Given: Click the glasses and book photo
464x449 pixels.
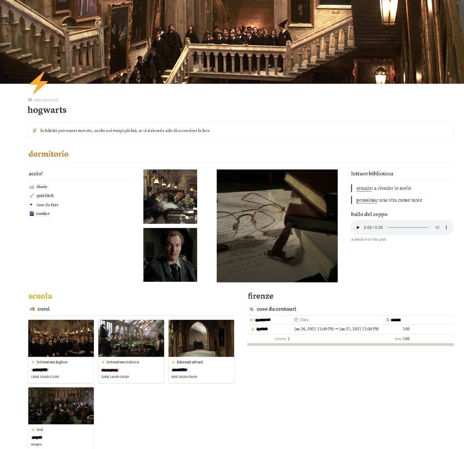Looking at the screenshot, I should click(x=277, y=226).
